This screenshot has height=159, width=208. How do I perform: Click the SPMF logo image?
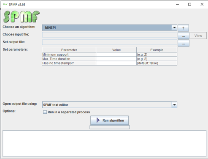click(22, 16)
